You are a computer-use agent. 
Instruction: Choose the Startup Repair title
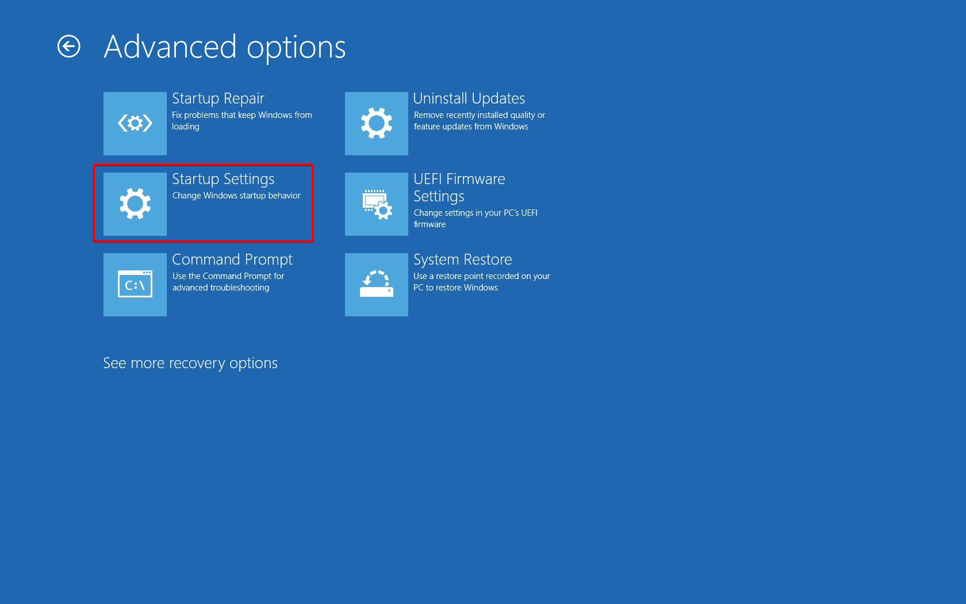click(x=218, y=99)
